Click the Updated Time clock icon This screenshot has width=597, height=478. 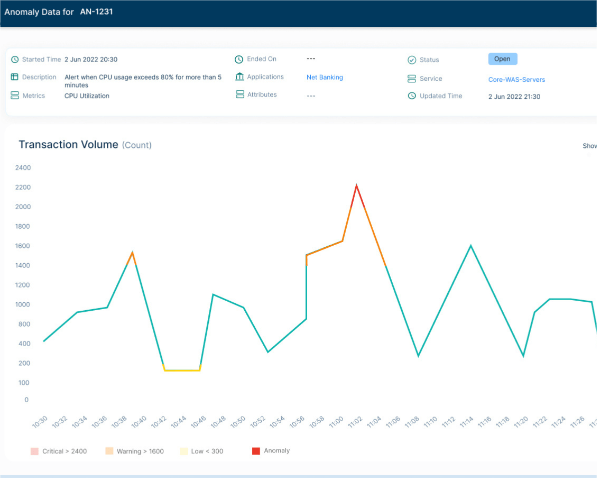[412, 96]
